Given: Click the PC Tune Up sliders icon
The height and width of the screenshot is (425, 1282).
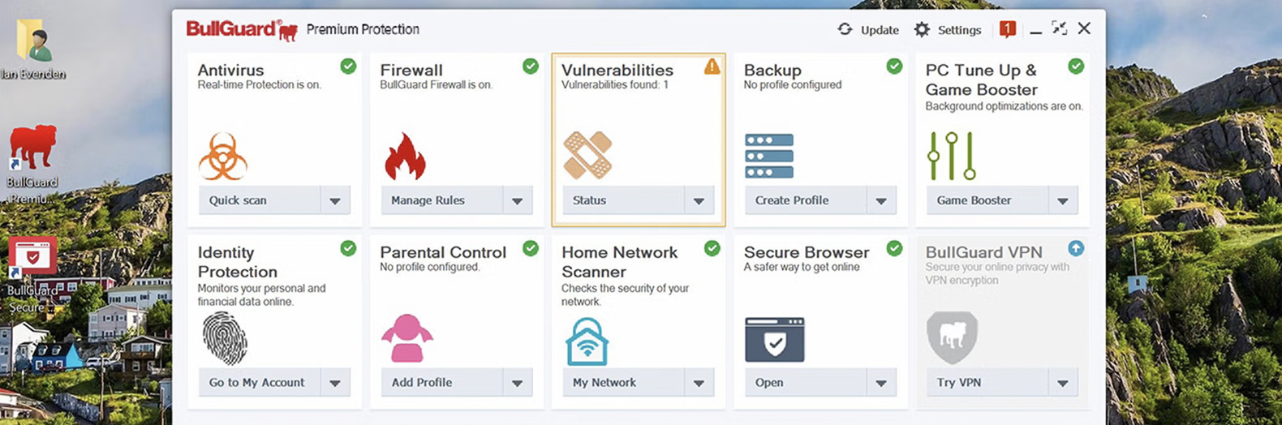Looking at the screenshot, I should coord(951,156).
